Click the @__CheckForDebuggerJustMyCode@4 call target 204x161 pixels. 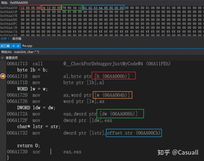103,64
